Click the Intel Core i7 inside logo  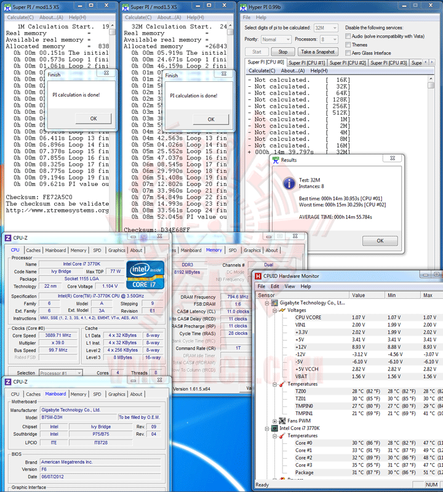coord(145,275)
